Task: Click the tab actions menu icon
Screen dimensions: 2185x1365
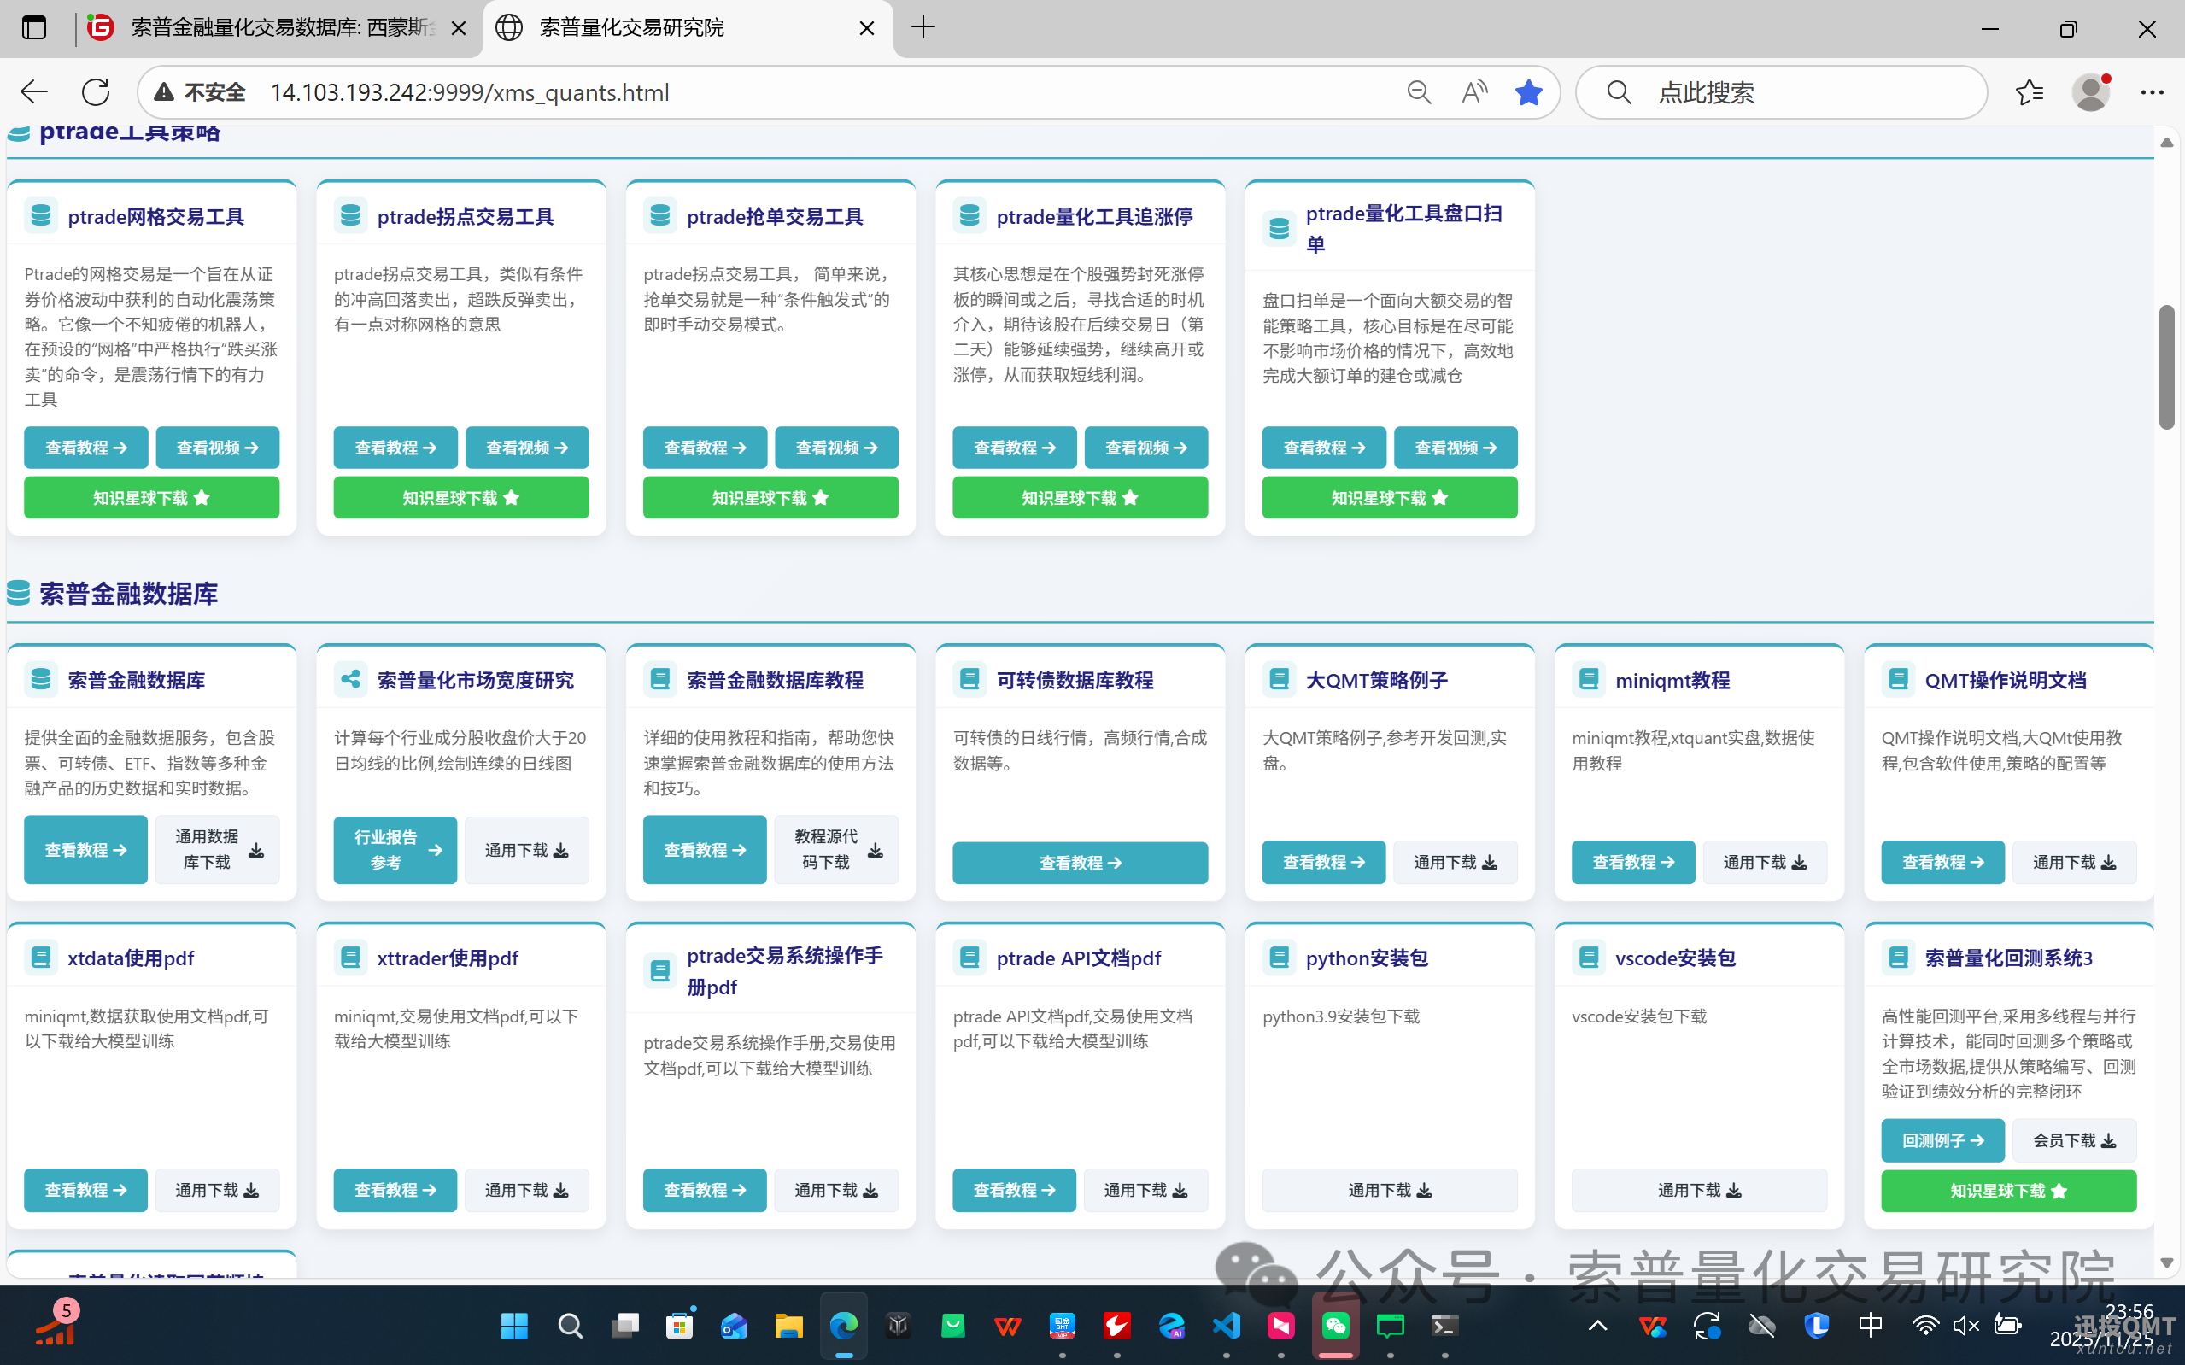Action: pos(34,28)
